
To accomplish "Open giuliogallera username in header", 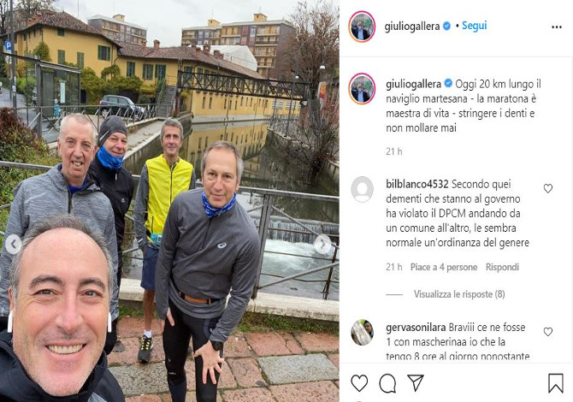I will click(x=412, y=27).
